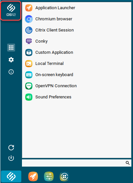133x183 pixels.
Task: Start Citrix Client Session
Action: click(x=76, y=30)
